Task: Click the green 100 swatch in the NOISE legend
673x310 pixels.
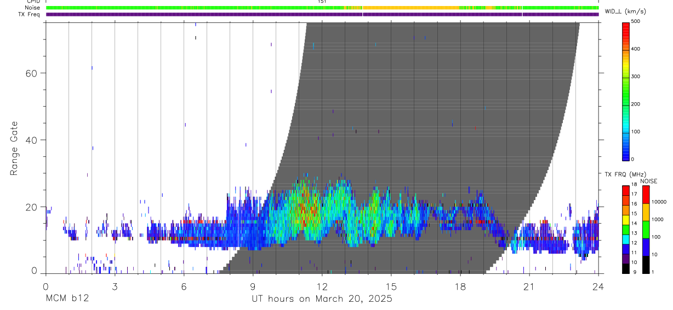Action: click(x=646, y=230)
